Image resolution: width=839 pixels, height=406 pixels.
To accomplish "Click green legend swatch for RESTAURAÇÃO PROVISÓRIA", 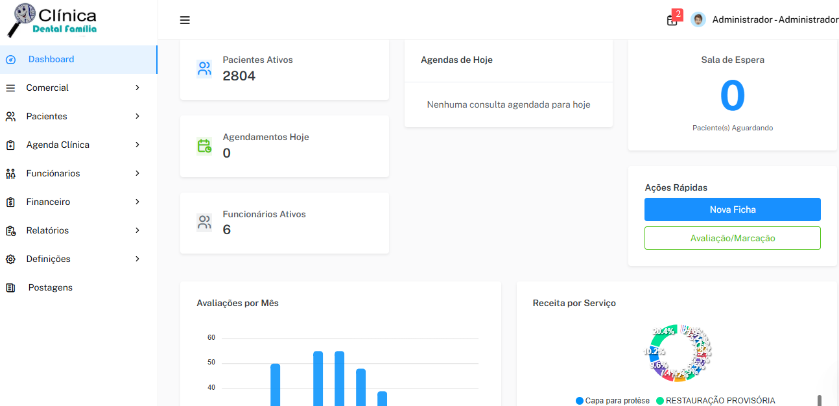I will click(x=660, y=401).
